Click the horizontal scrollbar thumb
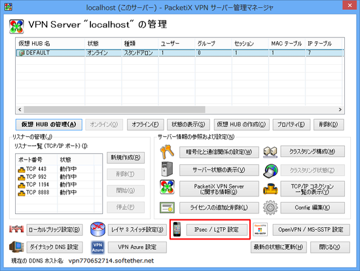The width and height of the screenshot is (360, 271). [x=115, y=109]
